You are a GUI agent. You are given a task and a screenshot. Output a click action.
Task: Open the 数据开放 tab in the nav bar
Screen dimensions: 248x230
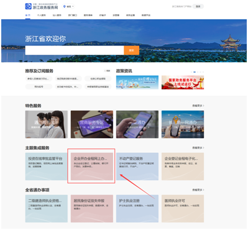[146, 15]
